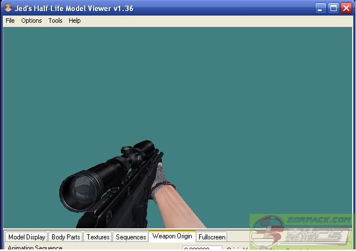This screenshot has width=356, height=251.
Task: Switch to the Fullscreen tab
Action: 212,237
